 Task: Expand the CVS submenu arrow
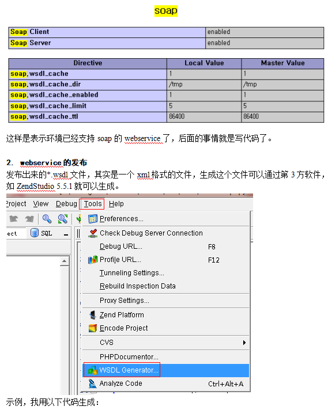coord(244,343)
